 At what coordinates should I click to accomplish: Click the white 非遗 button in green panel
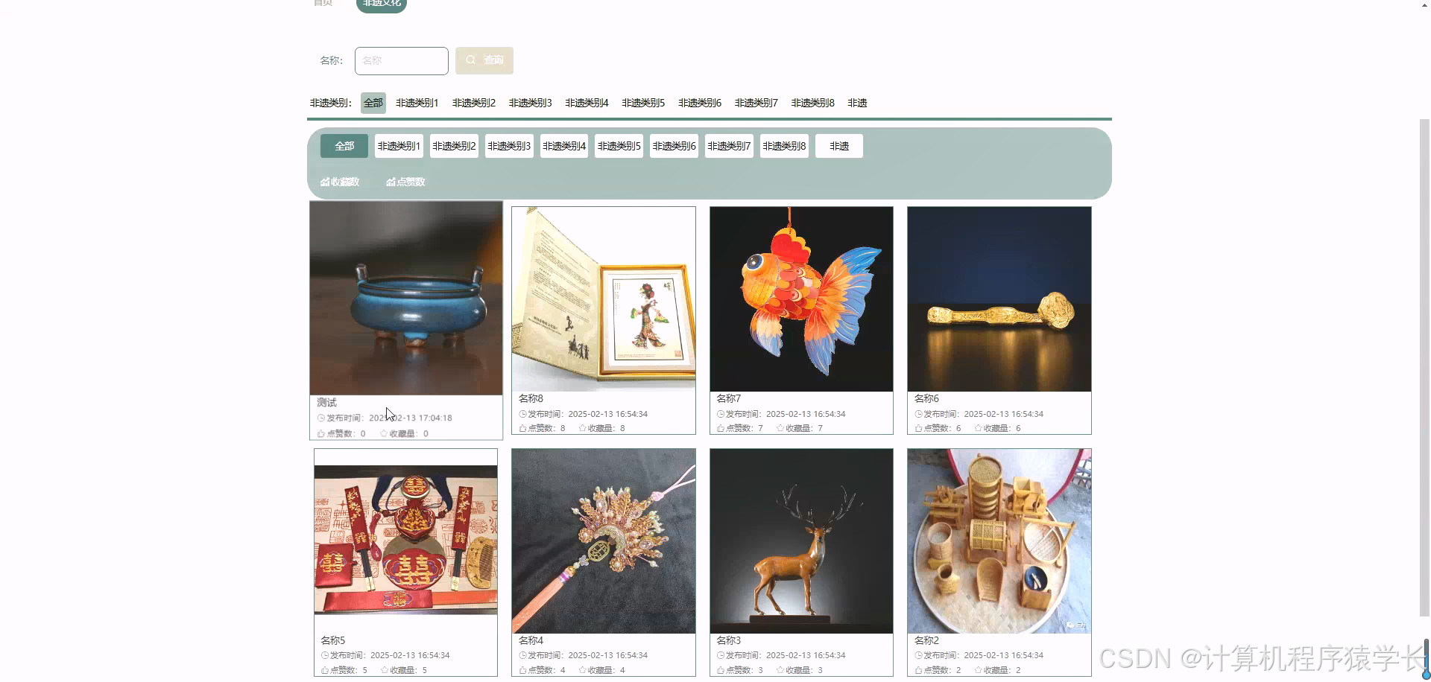(839, 146)
